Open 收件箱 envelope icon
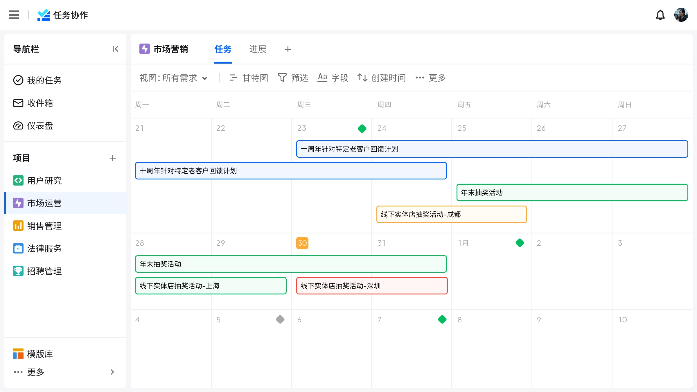Viewport: 697px width, 392px height. tap(18, 103)
